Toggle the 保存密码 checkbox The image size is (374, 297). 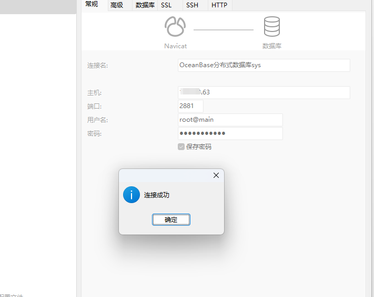pos(181,146)
